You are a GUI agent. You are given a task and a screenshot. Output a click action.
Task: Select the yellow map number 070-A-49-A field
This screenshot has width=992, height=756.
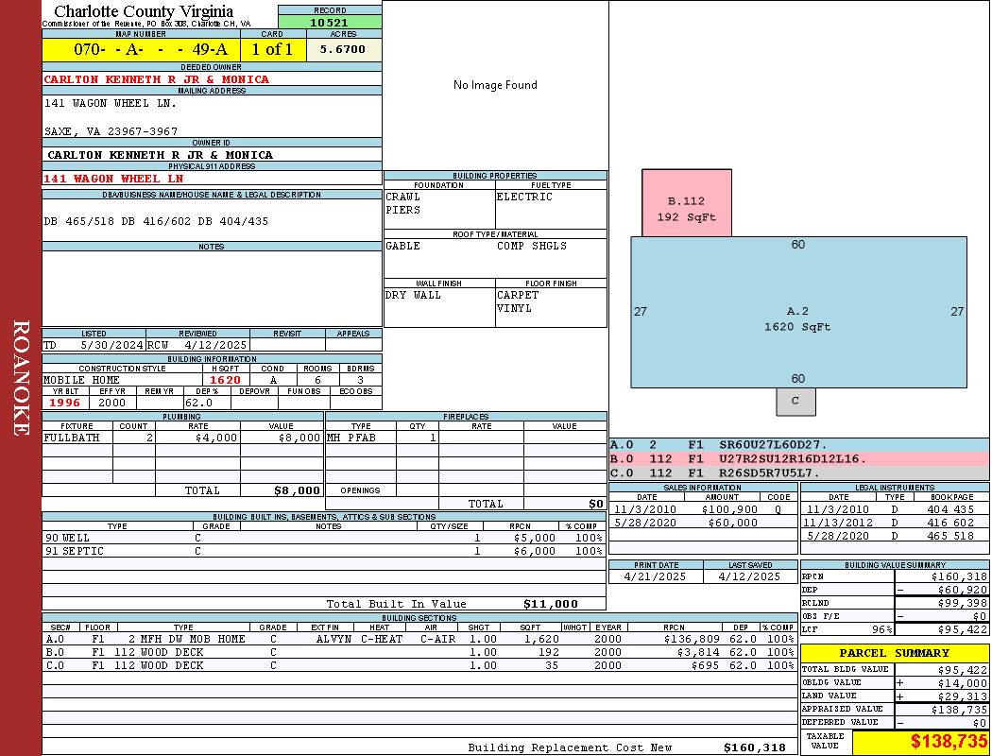tap(142, 49)
